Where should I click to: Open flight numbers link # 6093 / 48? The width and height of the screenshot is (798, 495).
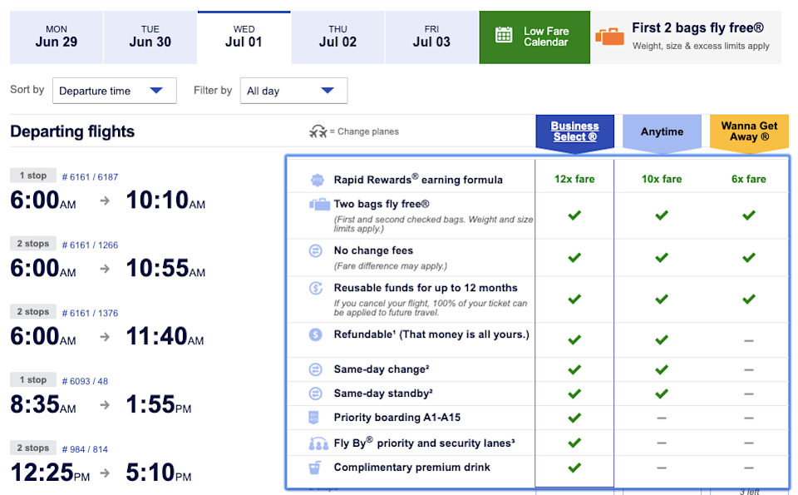tap(85, 381)
